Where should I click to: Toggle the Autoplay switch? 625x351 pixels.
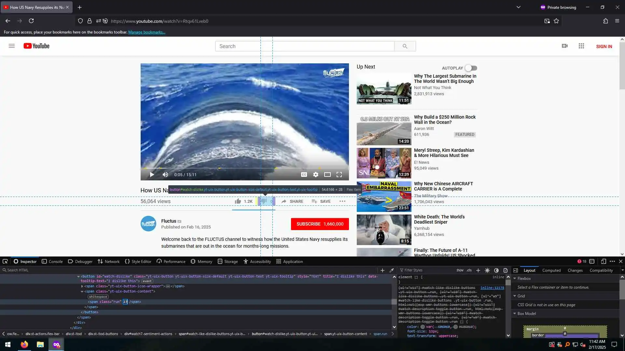(x=471, y=68)
